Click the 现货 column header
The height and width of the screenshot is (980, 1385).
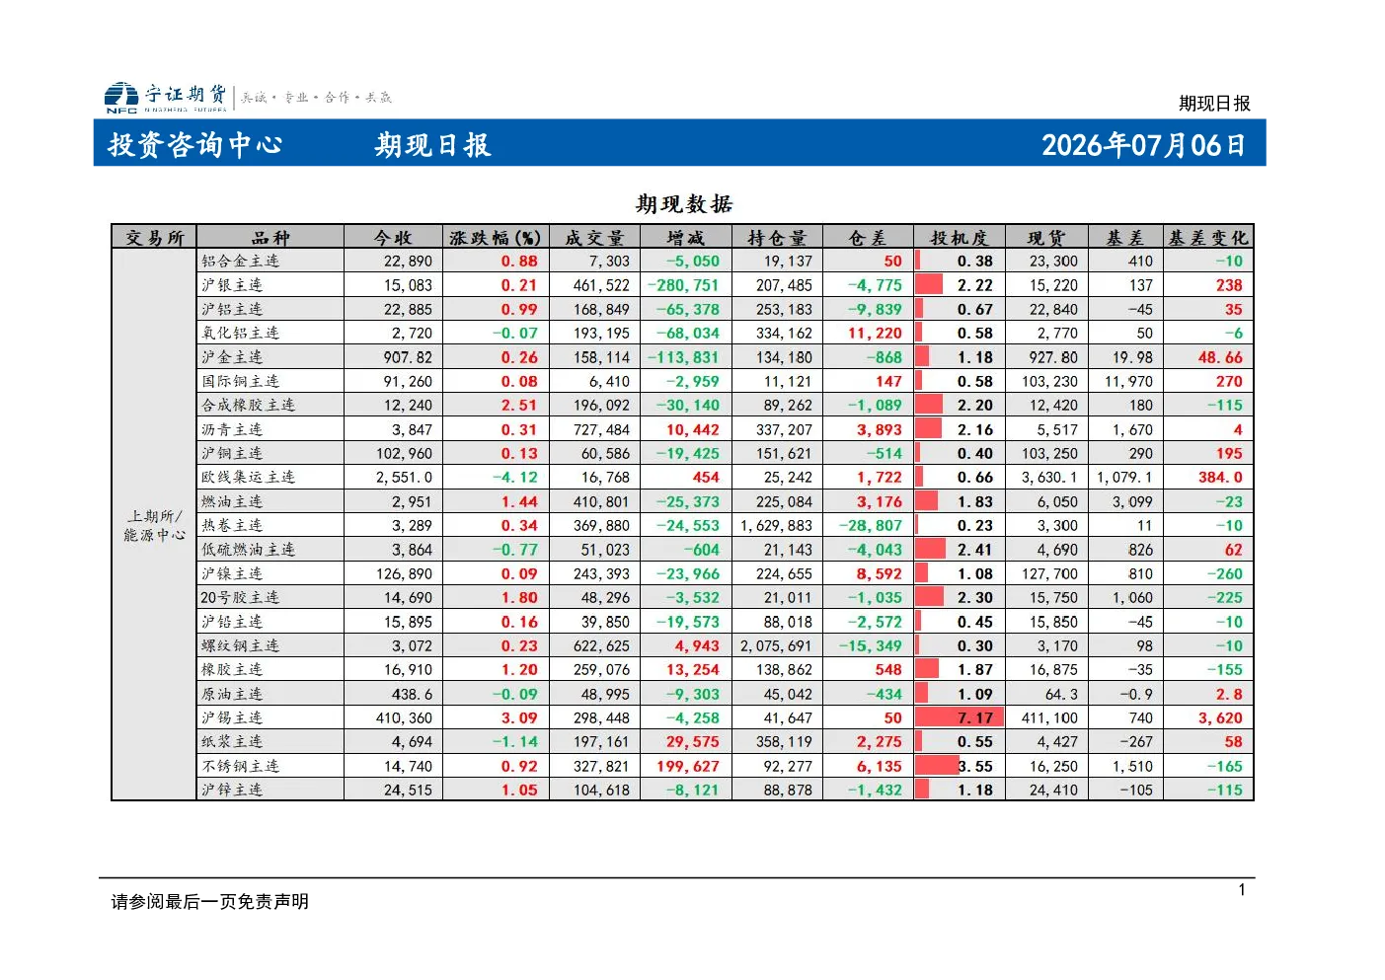1046,238
